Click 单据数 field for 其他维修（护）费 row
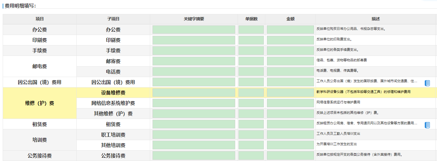Image resolution: width=437 pixels, height=161 pixels. click(251, 114)
